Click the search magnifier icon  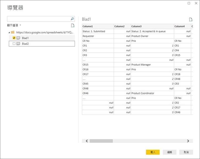(72, 19)
